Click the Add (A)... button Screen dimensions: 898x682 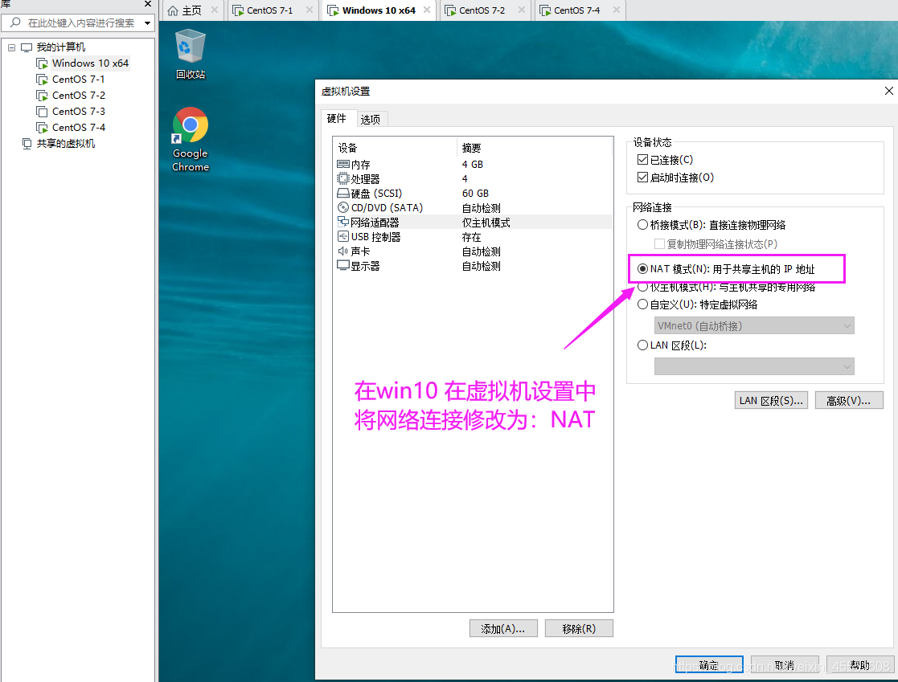(x=502, y=628)
